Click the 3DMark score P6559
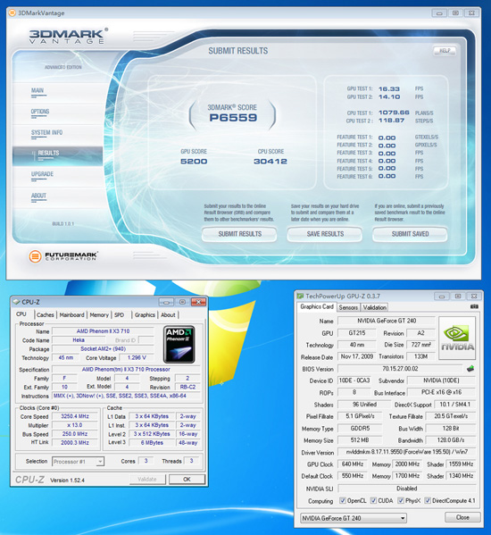 [x=233, y=118]
